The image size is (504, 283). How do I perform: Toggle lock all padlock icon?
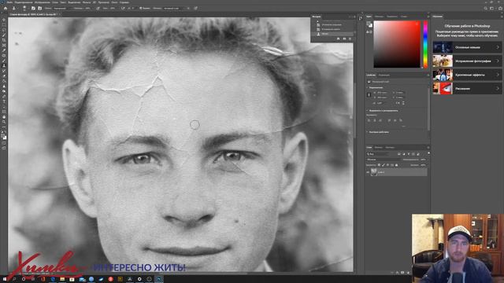click(397, 164)
